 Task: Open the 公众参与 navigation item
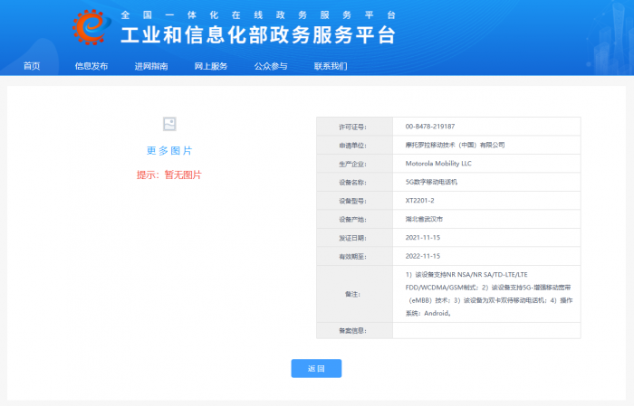[271, 66]
